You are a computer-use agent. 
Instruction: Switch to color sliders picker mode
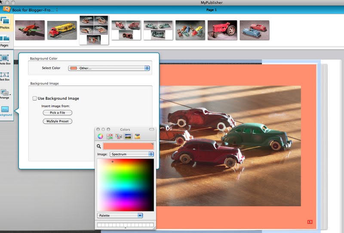point(110,136)
